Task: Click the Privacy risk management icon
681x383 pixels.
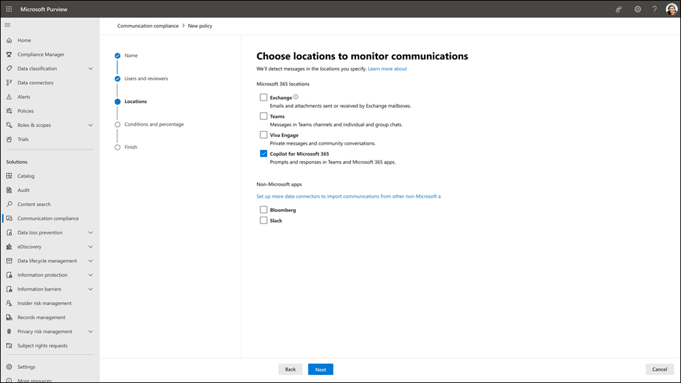Action: pos(9,331)
